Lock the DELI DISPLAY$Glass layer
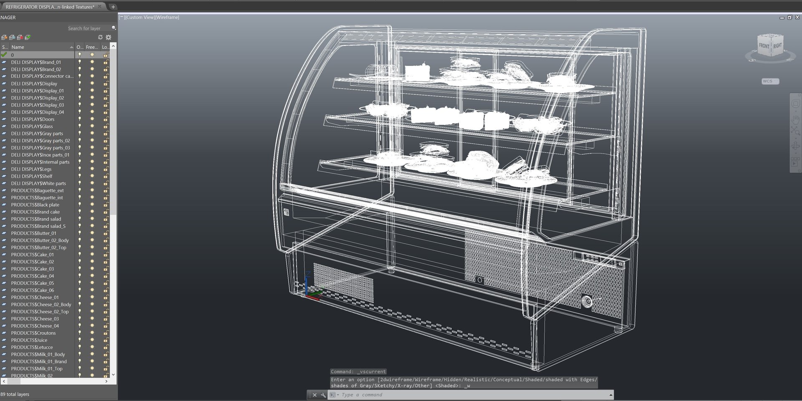Screen dimensions: 802x401 (x=106, y=126)
